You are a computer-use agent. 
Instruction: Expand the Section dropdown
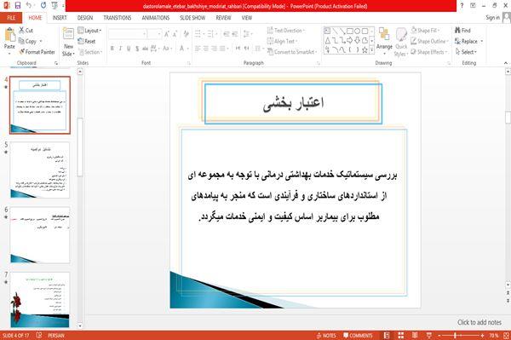(90, 52)
